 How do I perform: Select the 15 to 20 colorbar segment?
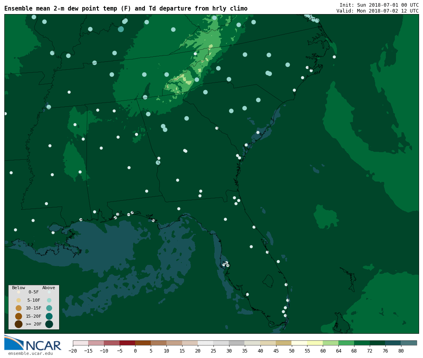[190, 343]
